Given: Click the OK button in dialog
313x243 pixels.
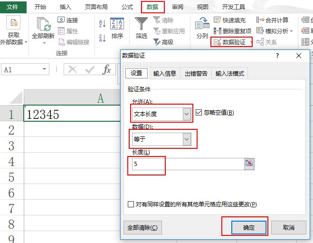Looking at the screenshot, I should [x=249, y=227].
